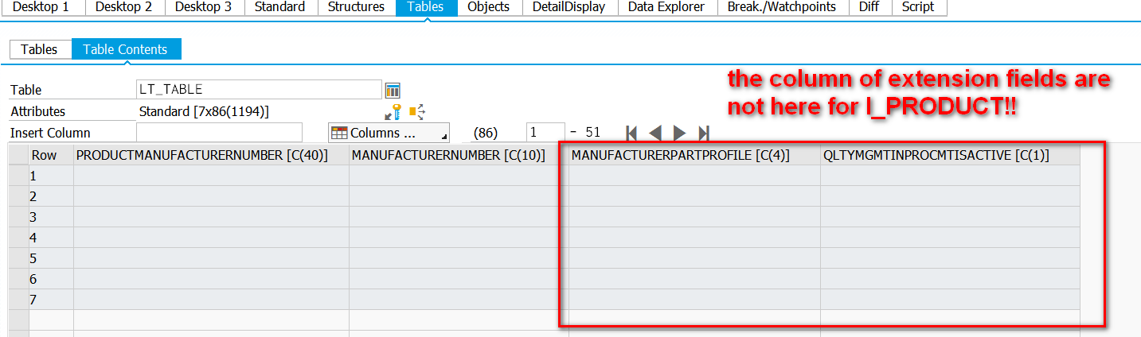Select the Table Contents sub-tab

(x=126, y=49)
